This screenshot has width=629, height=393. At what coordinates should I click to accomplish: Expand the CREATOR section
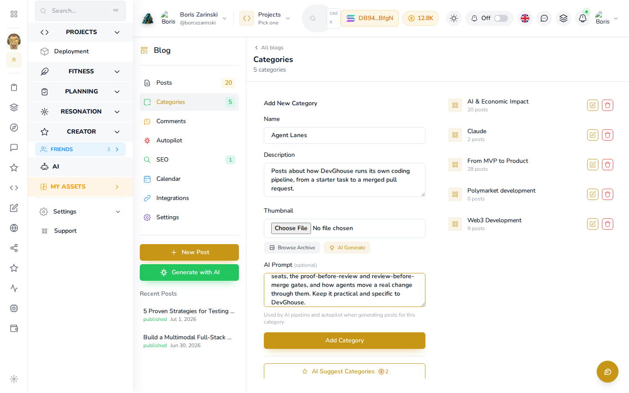[x=80, y=132]
